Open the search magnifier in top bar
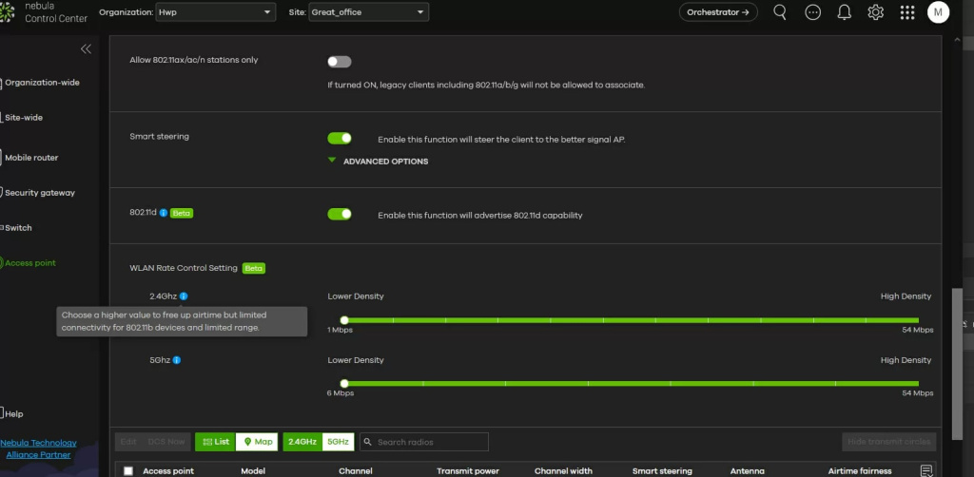 click(780, 12)
